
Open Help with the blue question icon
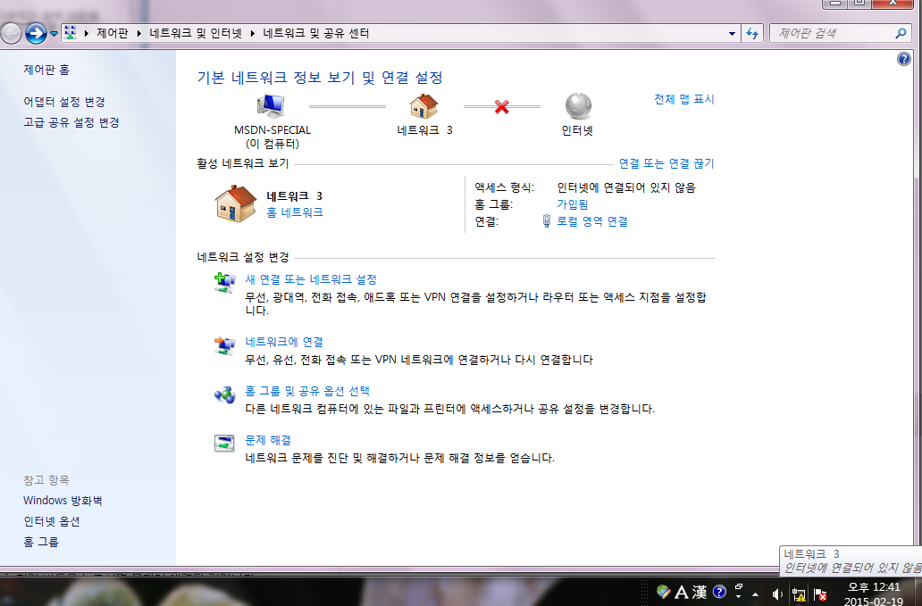coord(904,59)
